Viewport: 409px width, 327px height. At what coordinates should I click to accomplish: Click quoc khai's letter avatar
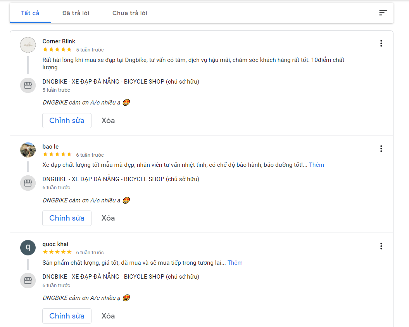[28, 248]
